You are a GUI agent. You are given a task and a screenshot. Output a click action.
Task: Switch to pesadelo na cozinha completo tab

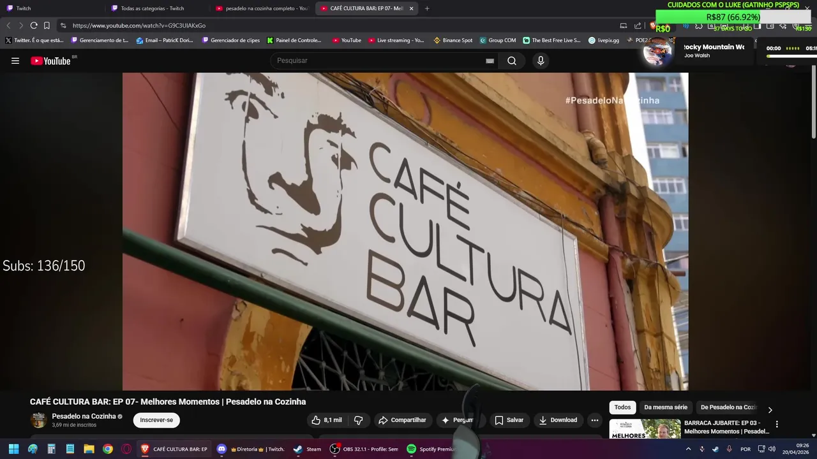[x=262, y=8]
